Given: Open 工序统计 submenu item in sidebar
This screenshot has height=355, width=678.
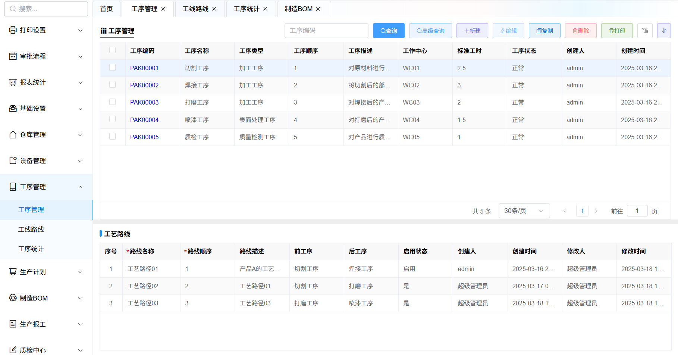Looking at the screenshot, I should (x=46, y=249).
